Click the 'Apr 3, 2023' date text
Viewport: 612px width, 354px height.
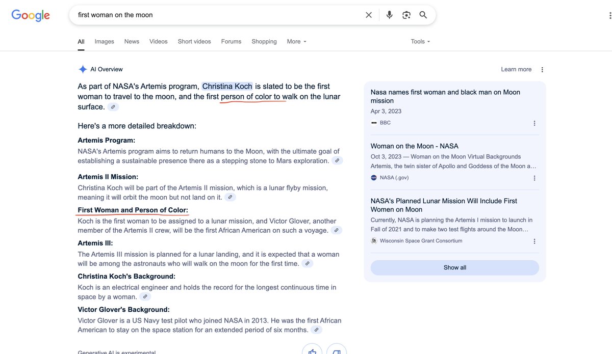[x=386, y=112]
